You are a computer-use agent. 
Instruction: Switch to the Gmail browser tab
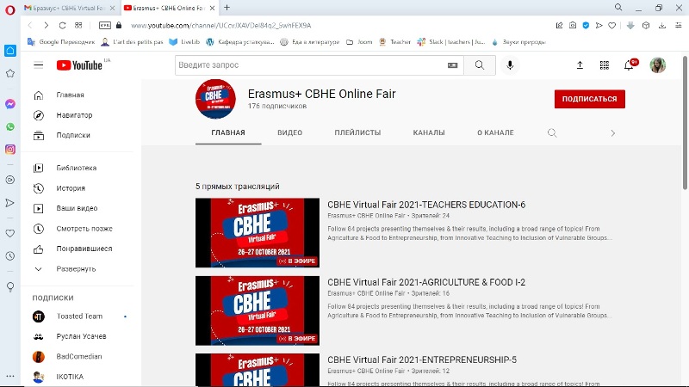(x=68, y=8)
